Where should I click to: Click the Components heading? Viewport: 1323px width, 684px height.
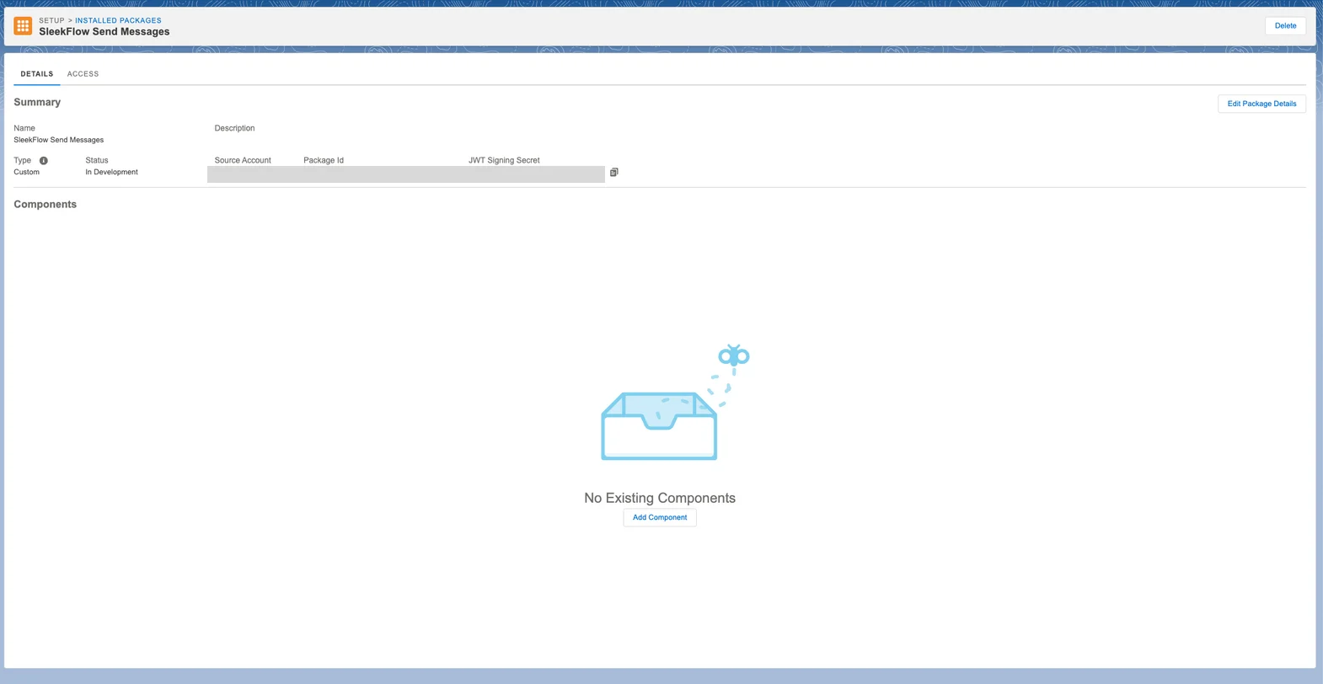pyautogui.click(x=45, y=205)
